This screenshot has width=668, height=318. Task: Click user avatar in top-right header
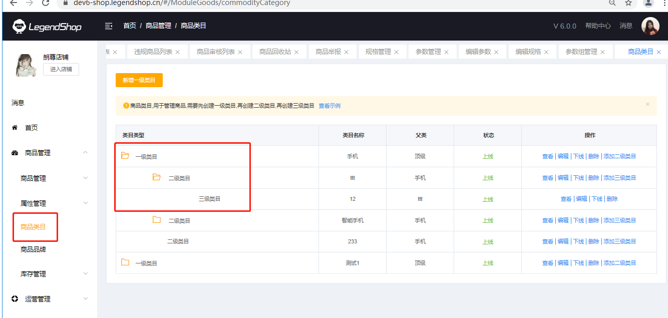(650, 26)
